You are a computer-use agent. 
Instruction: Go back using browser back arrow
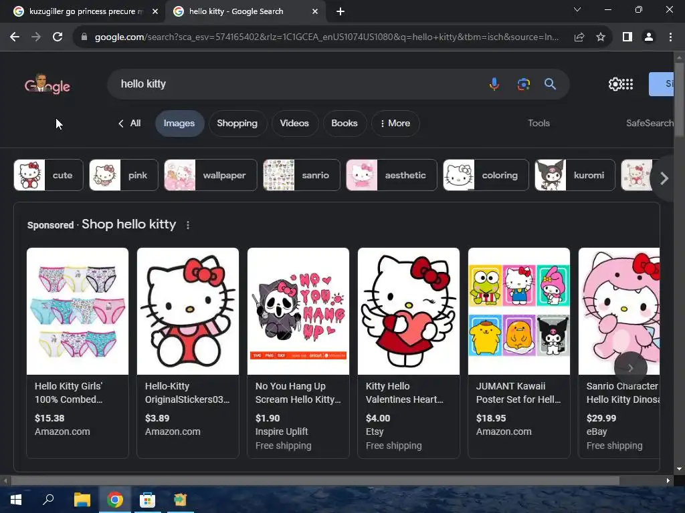click(x=15, y=37)
